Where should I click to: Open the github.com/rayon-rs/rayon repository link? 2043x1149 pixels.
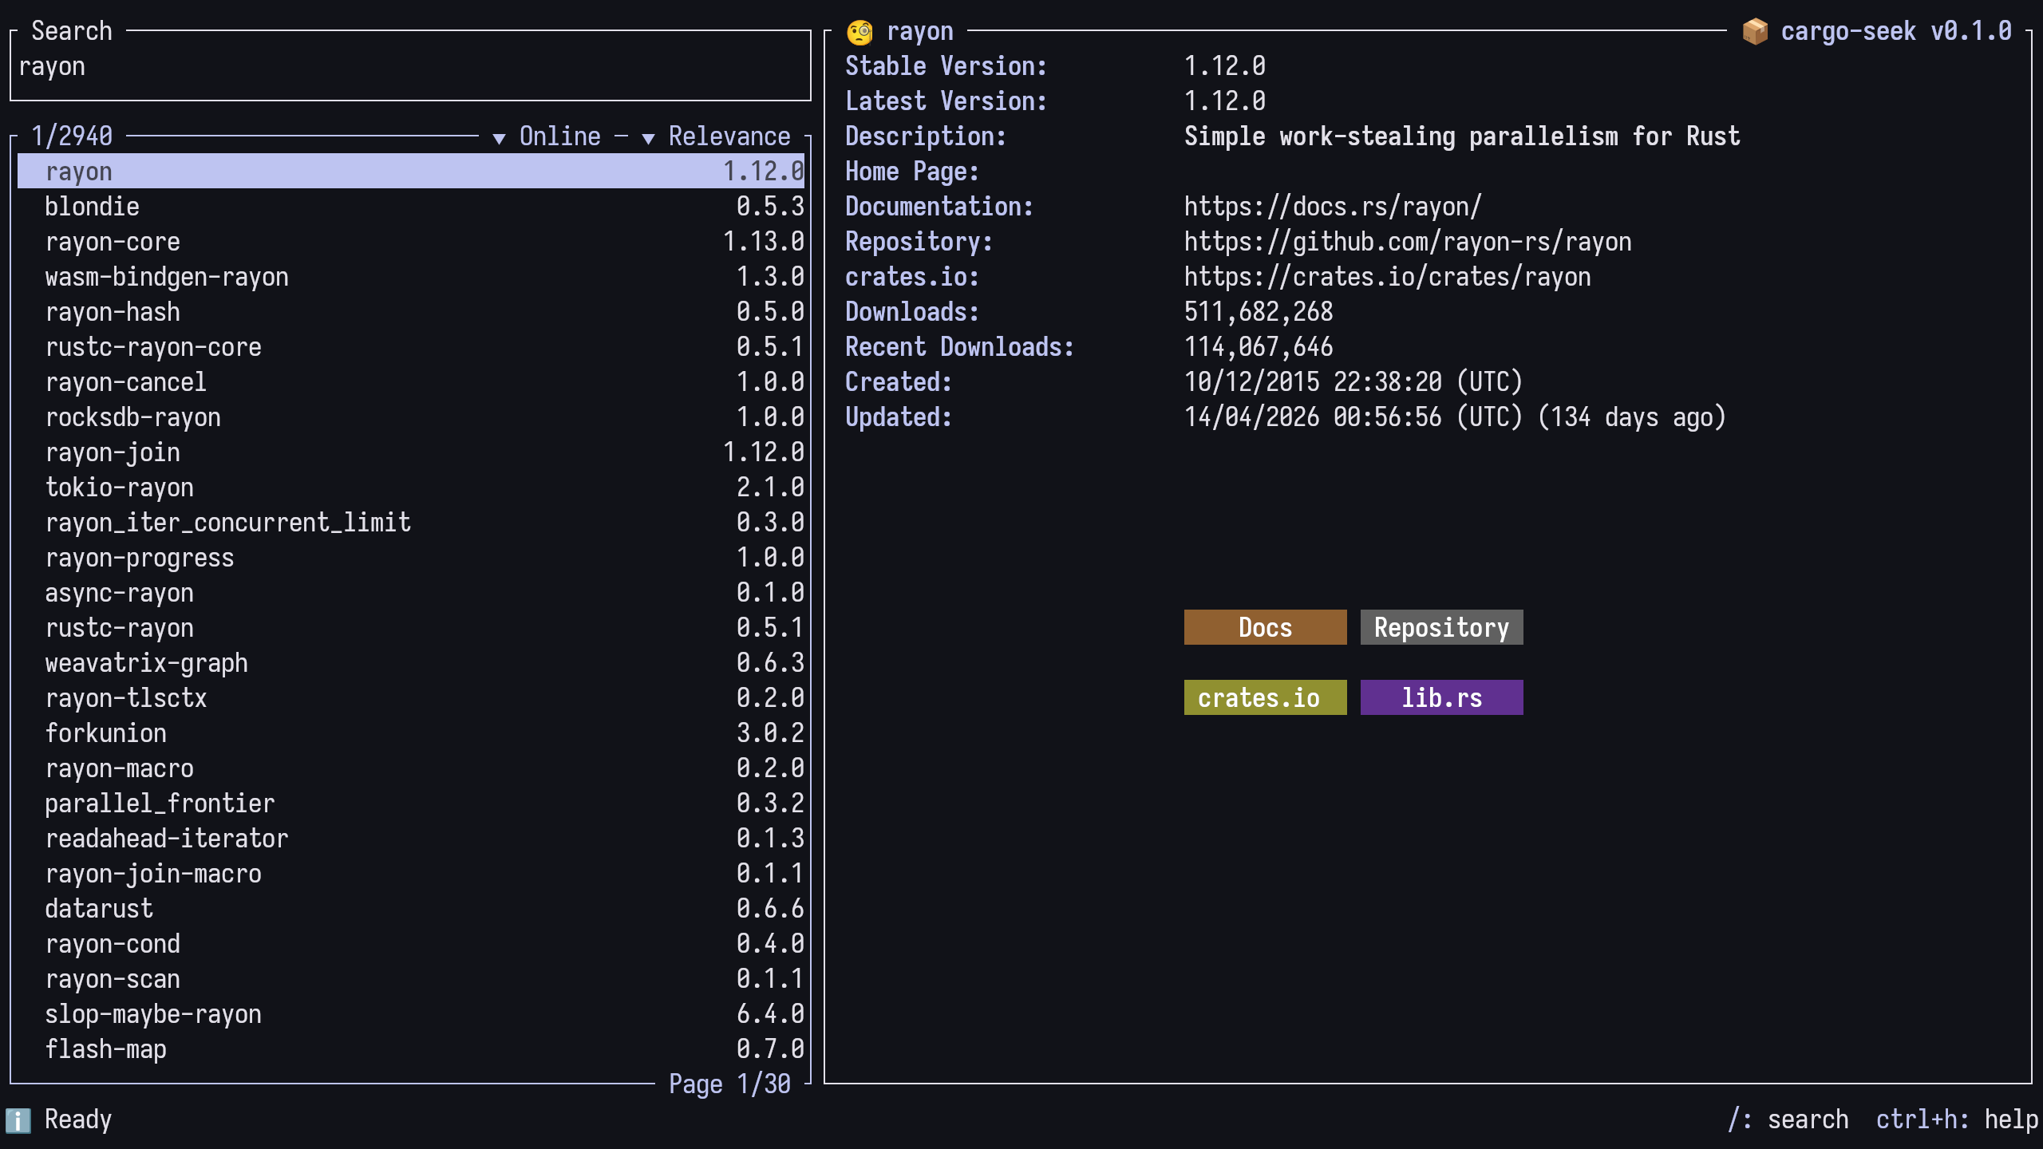tap(1408, 242)
